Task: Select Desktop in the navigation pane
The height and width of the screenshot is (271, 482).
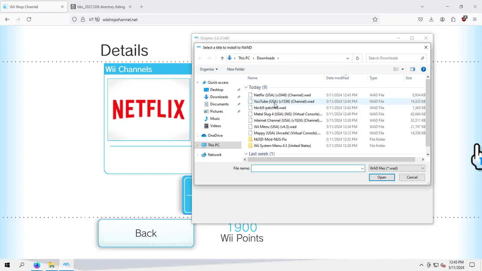Action: [x=217, y=90]
